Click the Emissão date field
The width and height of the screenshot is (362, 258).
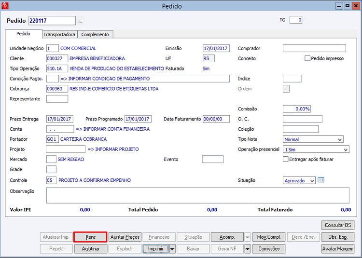click(216, 48)
